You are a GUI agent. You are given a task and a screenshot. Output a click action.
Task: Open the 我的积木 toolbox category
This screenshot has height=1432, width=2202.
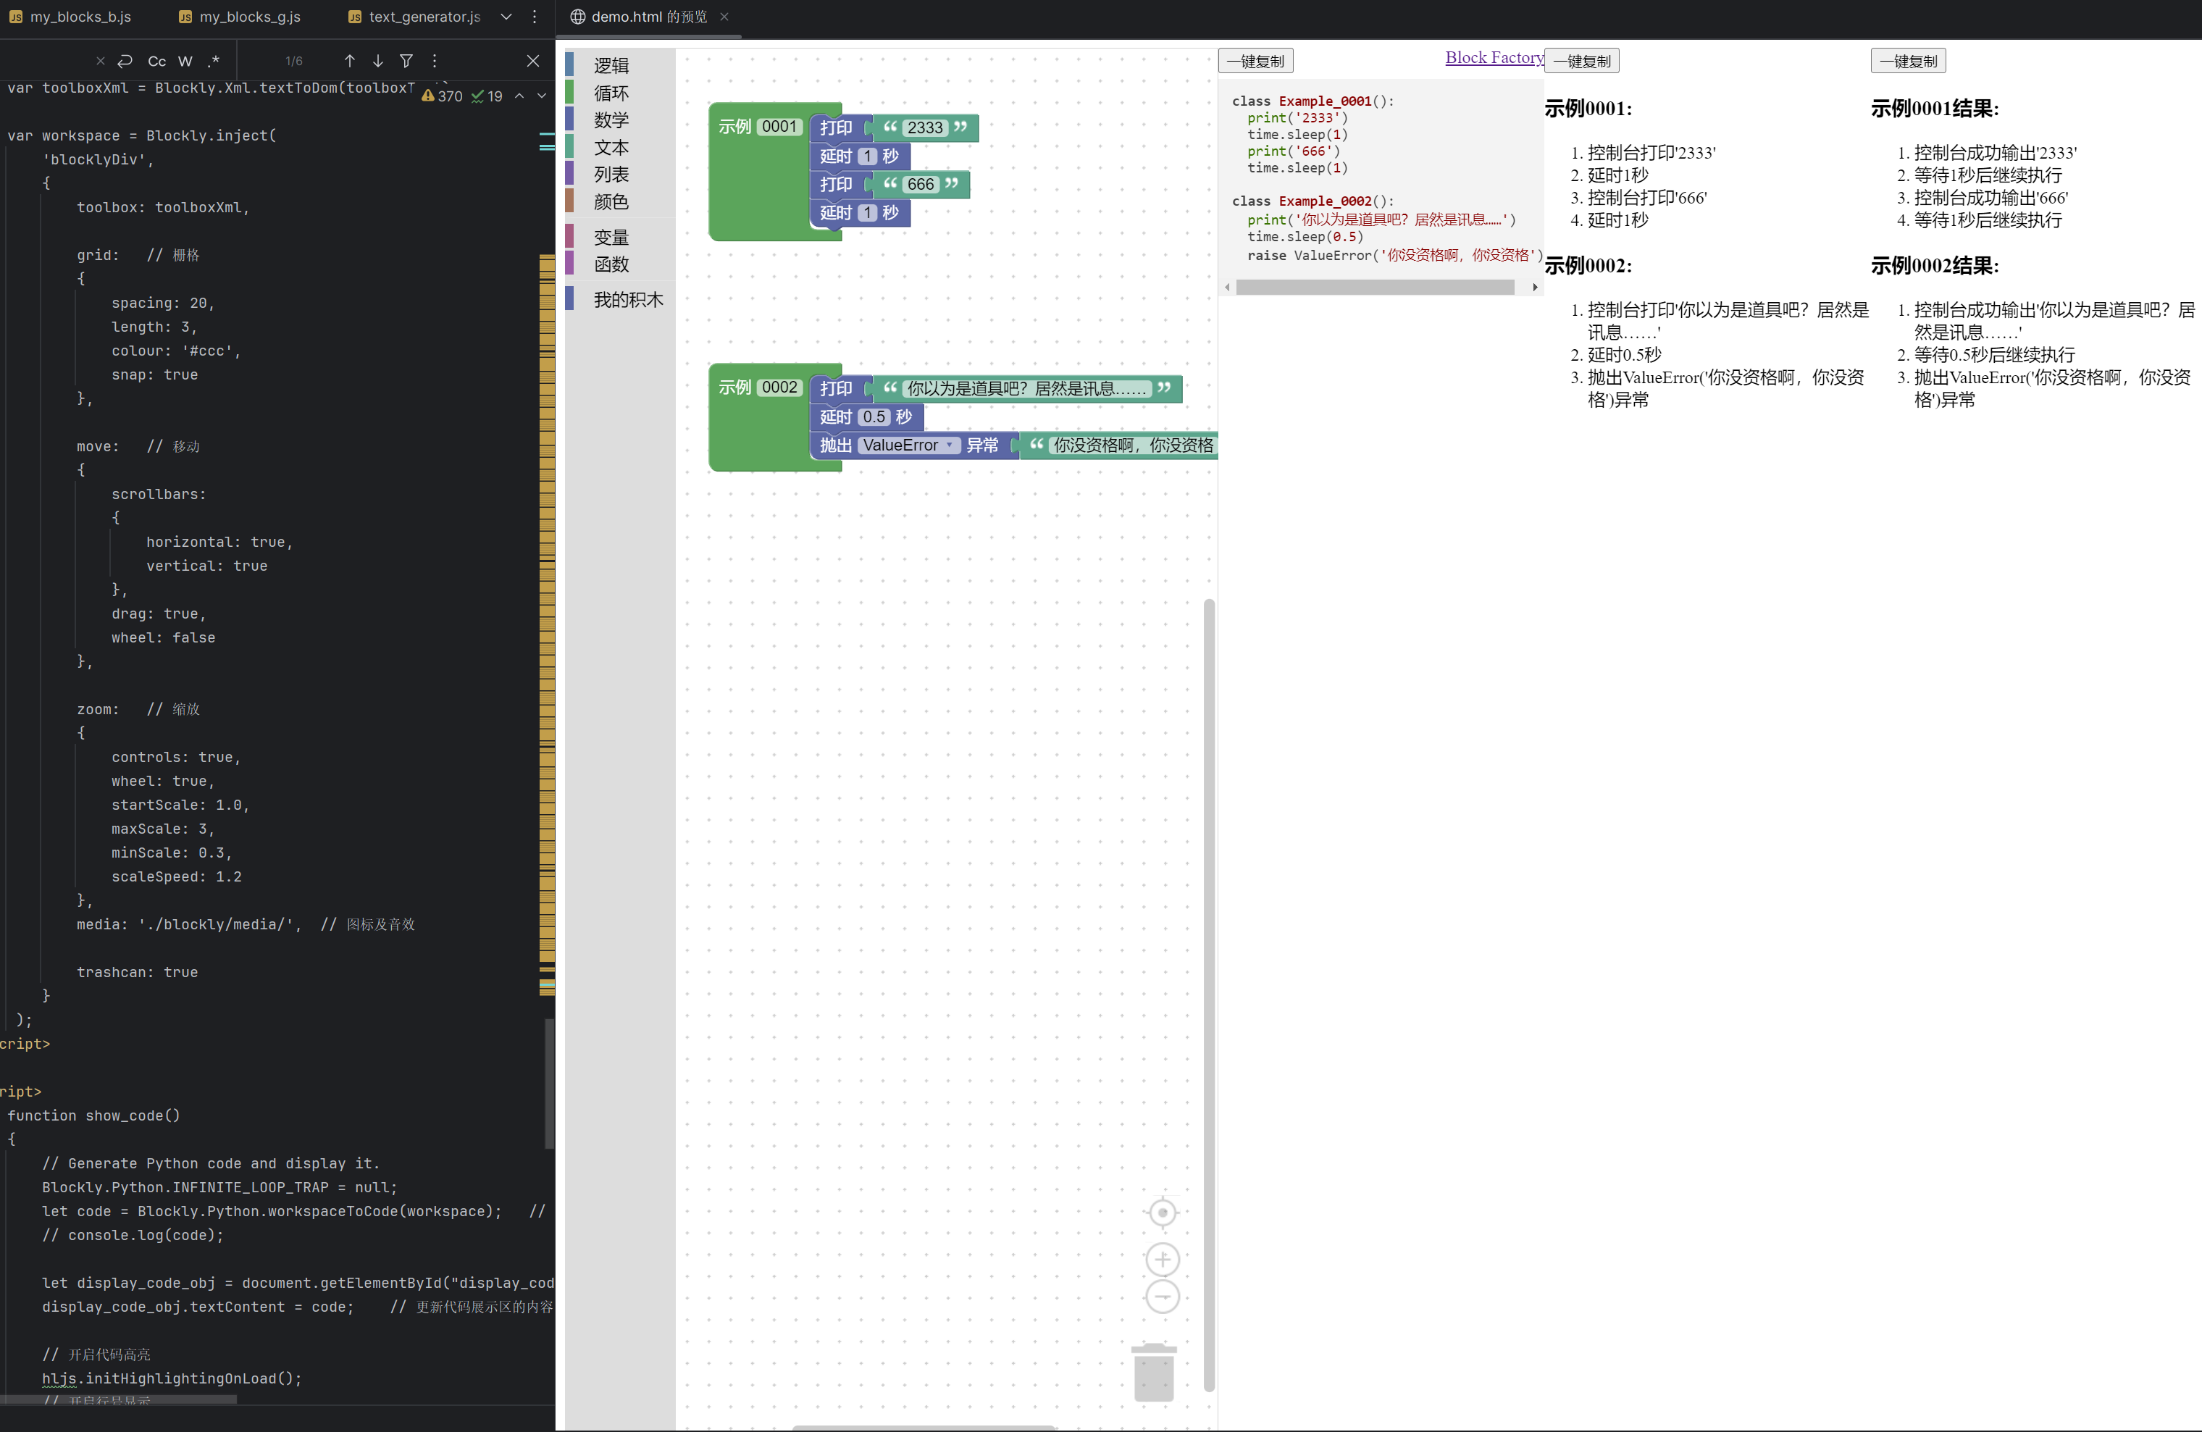click(628, 300)
